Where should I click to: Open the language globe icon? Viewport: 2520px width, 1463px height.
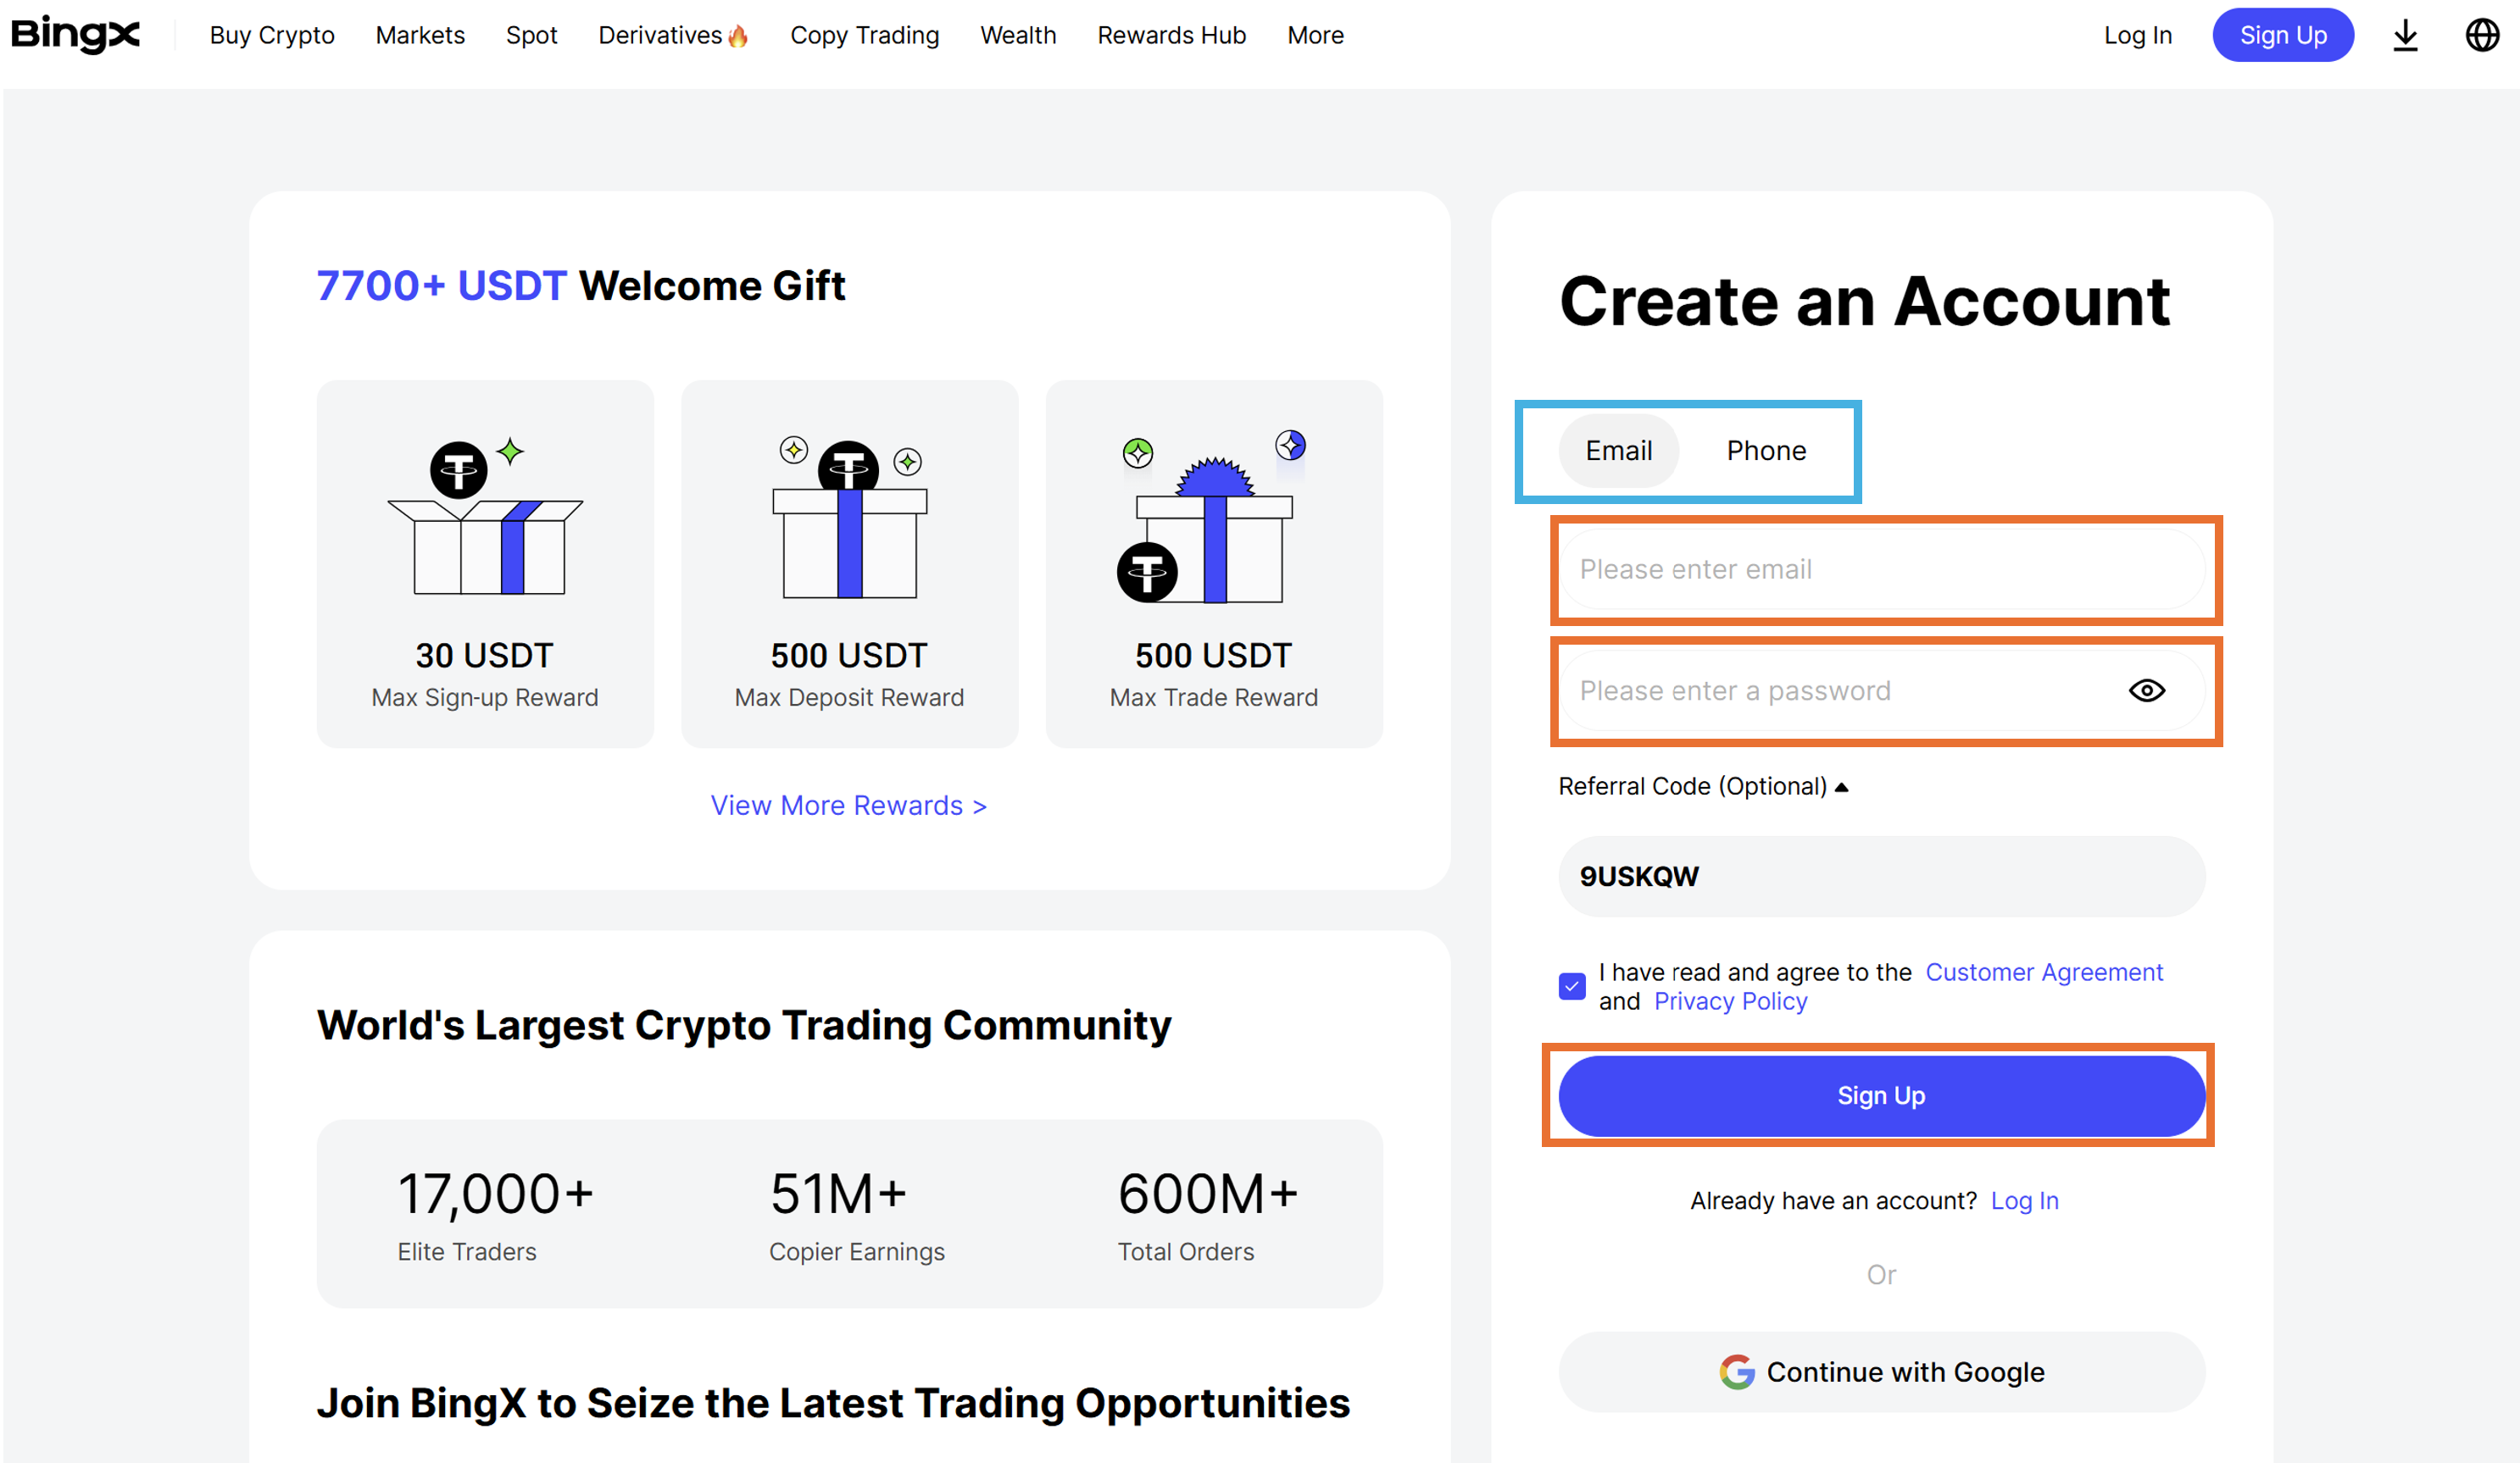coord(2482,36)
